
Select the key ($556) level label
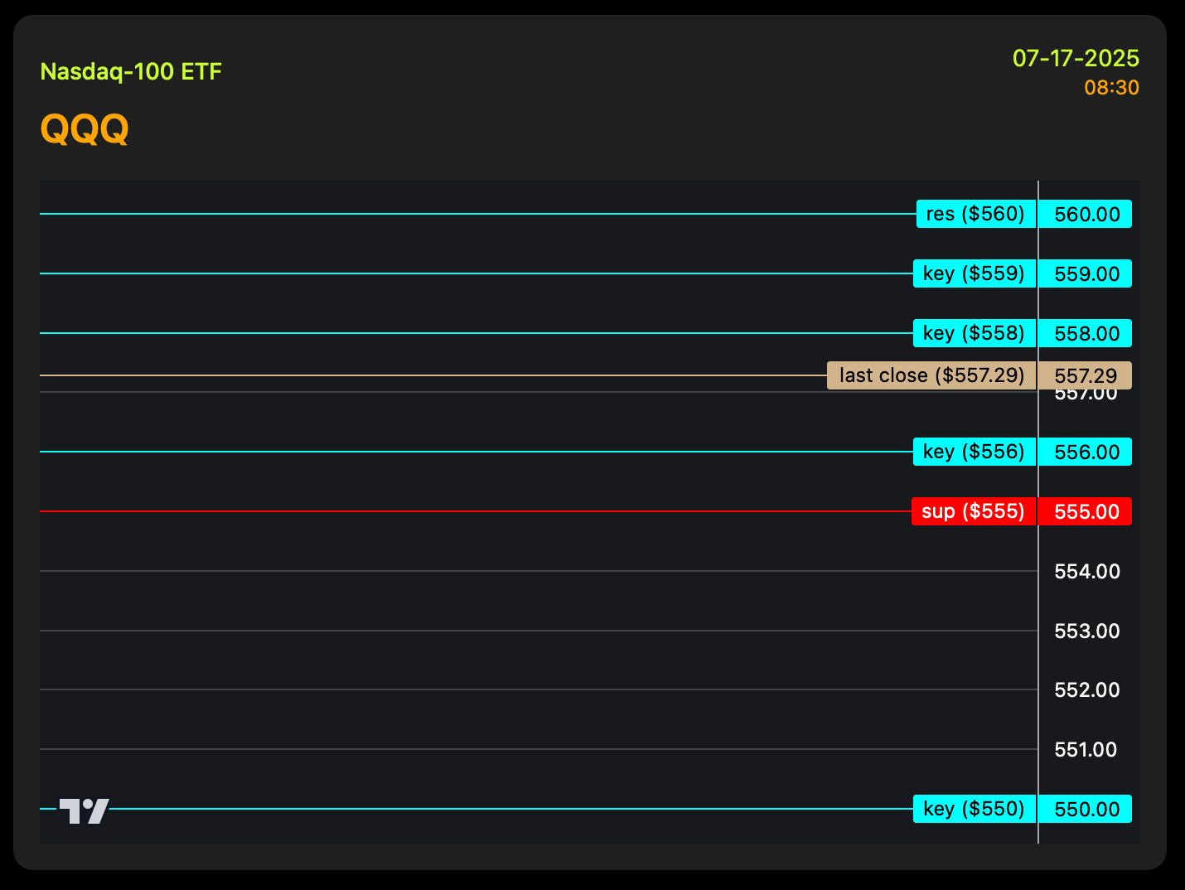974,452
